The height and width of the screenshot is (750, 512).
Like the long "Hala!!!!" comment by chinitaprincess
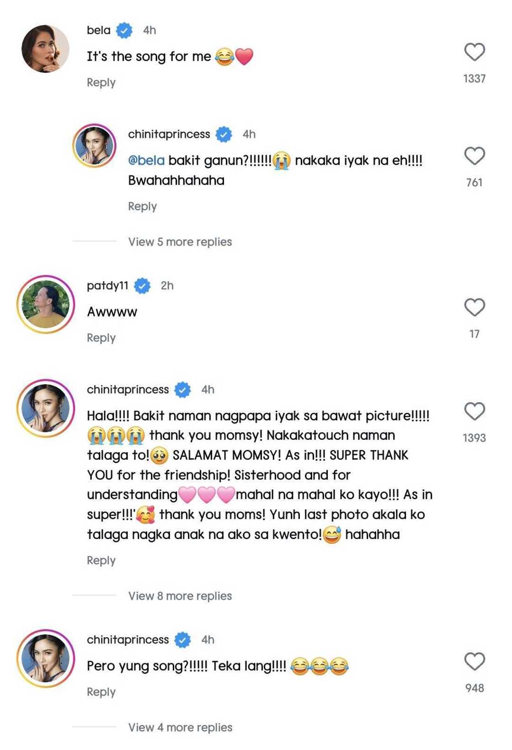(x=475, y=411)
